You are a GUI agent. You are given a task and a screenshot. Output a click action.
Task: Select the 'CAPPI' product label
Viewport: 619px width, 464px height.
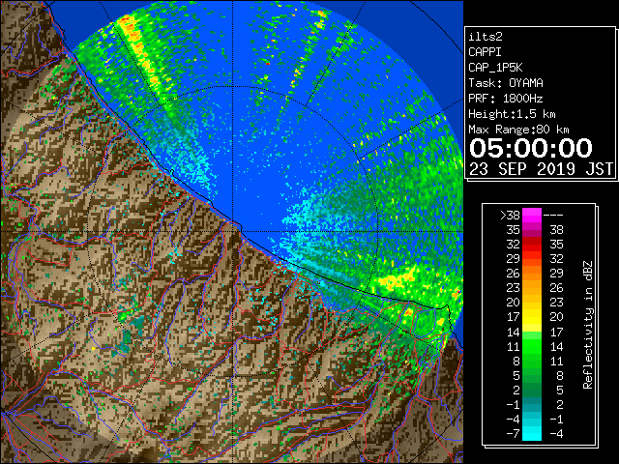(485, 52)
